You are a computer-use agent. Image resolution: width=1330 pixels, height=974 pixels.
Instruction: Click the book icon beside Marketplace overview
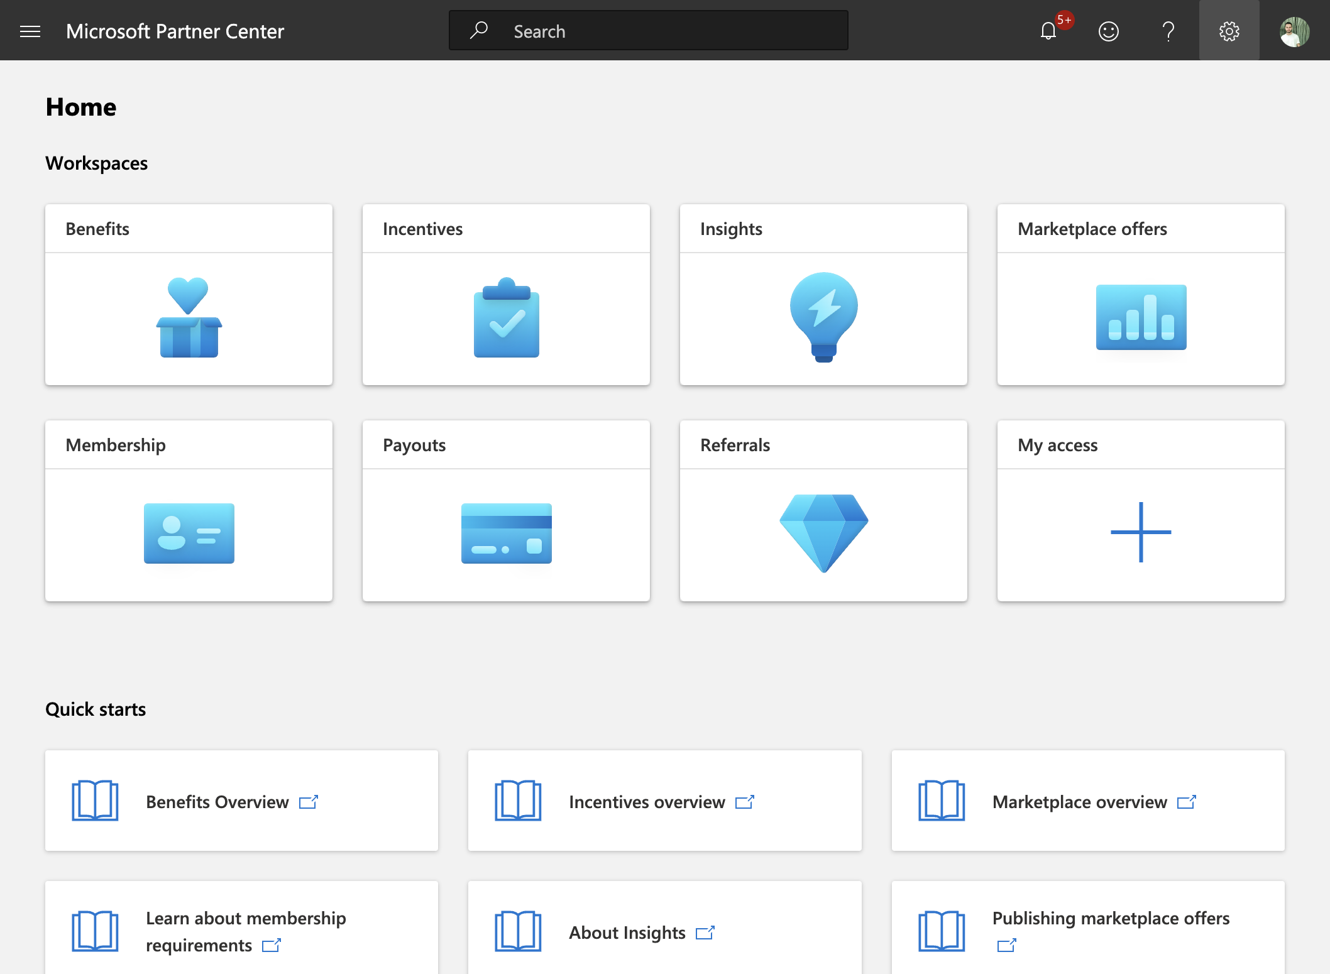[942, 801]
